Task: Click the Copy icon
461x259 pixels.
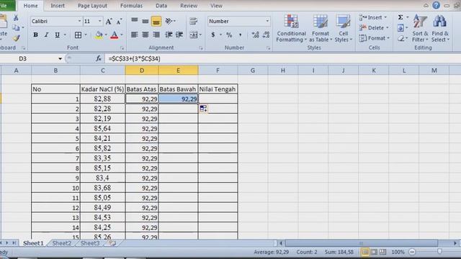Action: (16, 28)
